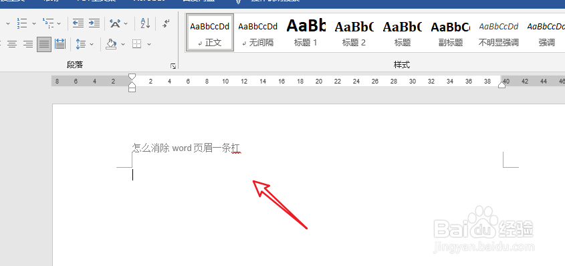Apply the 标题 2 style
The width and height of the screenshot is (565, 266).
[x=354, y=33]
